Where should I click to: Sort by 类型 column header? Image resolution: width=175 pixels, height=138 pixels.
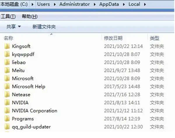[155, 38]
